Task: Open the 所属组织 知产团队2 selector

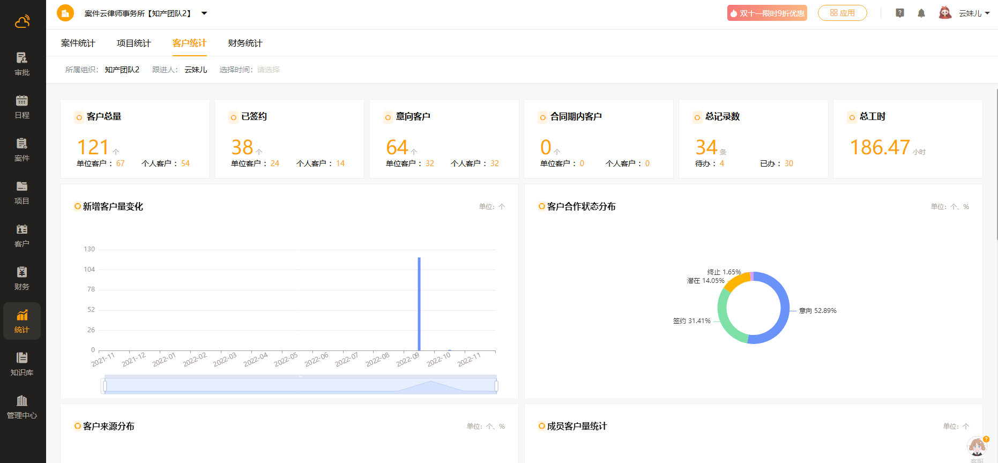Action: (x=122, y=70)
